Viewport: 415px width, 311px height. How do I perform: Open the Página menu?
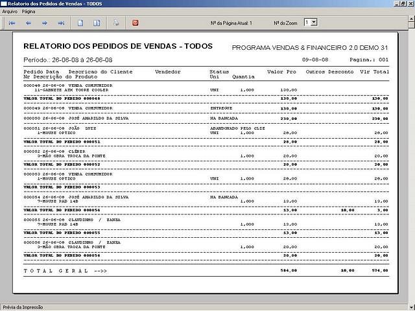click(29, 12)
